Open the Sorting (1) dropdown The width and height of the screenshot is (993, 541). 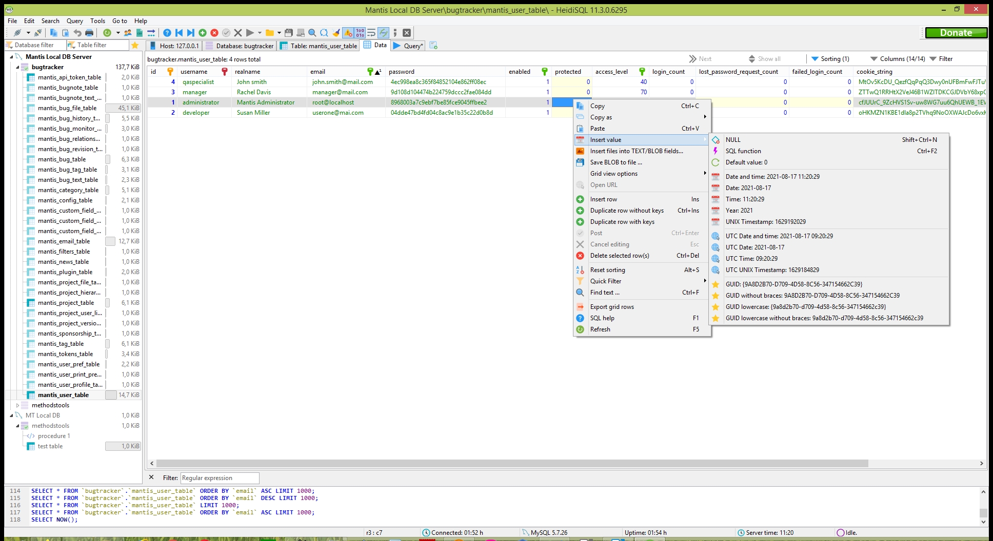830,59
